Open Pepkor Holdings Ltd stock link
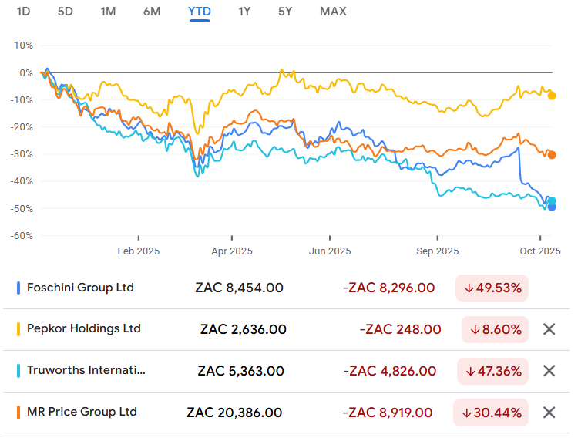The width and height of the screenshot is (588, 438). pyautogui.click(x=84, y=328)
